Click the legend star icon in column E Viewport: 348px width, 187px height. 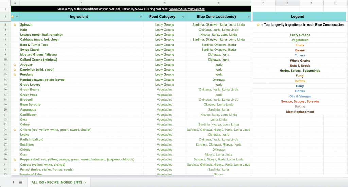pyautogui.click(x=258, y=25)
